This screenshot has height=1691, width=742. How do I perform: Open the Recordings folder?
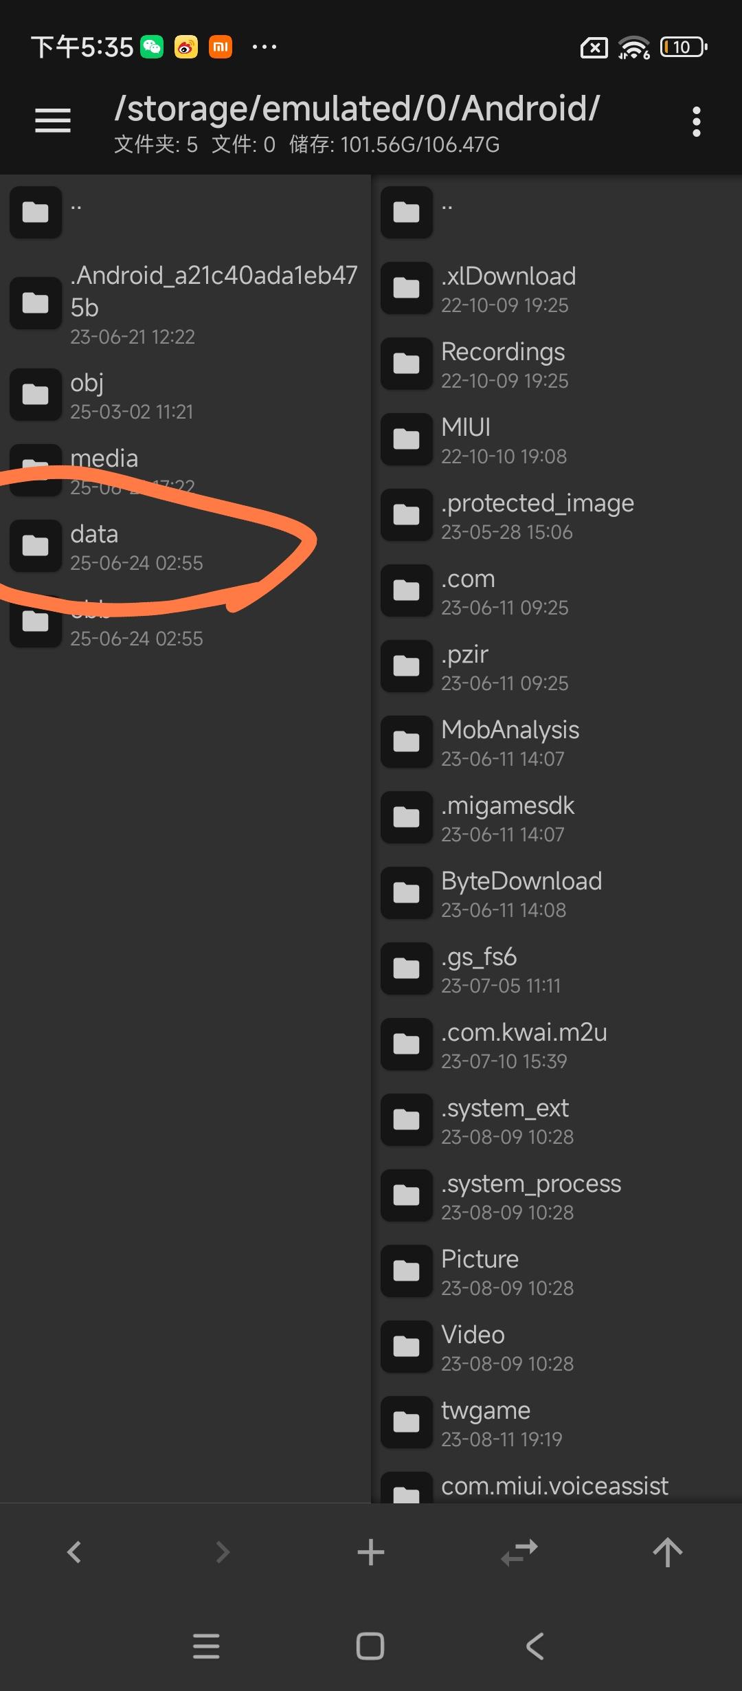click(558, 364)
